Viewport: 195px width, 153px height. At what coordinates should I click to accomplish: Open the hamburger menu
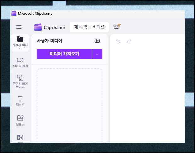(x=19, y=27)
